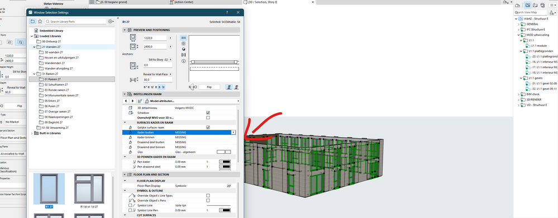This screenshot has width=558, height=218.
Task: Collapse L1.1 plattegronden folder in Navigator
Action: [521, 51]
